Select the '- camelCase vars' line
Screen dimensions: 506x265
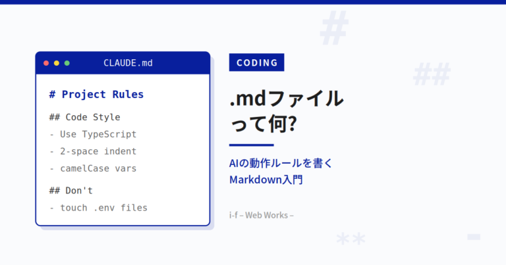point(93,168)
